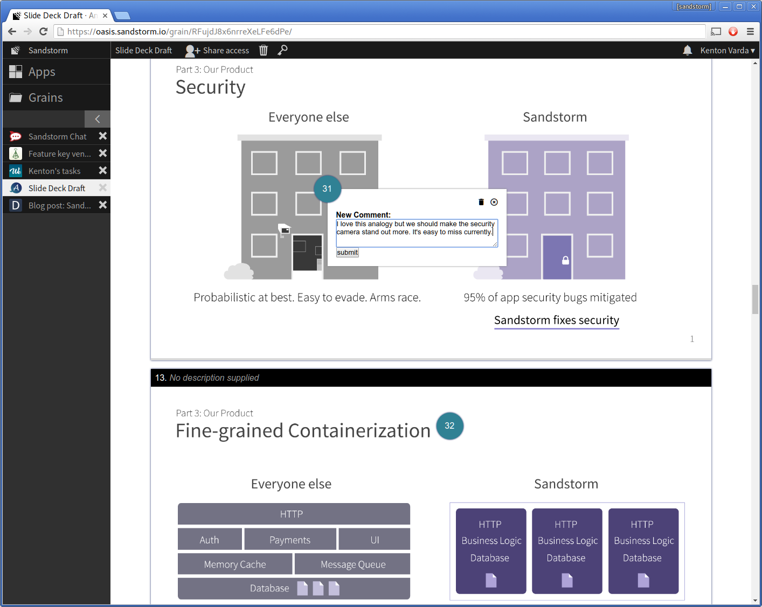The width and height of the screenshot is (762, 607).
Task: Close the Kenton's tasks grain
Action: [x=103, y=171]
